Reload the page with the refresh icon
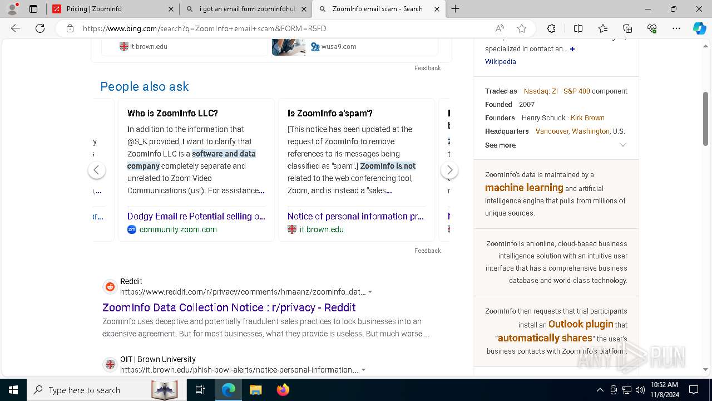 pyautogui.click(x=40, y=28)
